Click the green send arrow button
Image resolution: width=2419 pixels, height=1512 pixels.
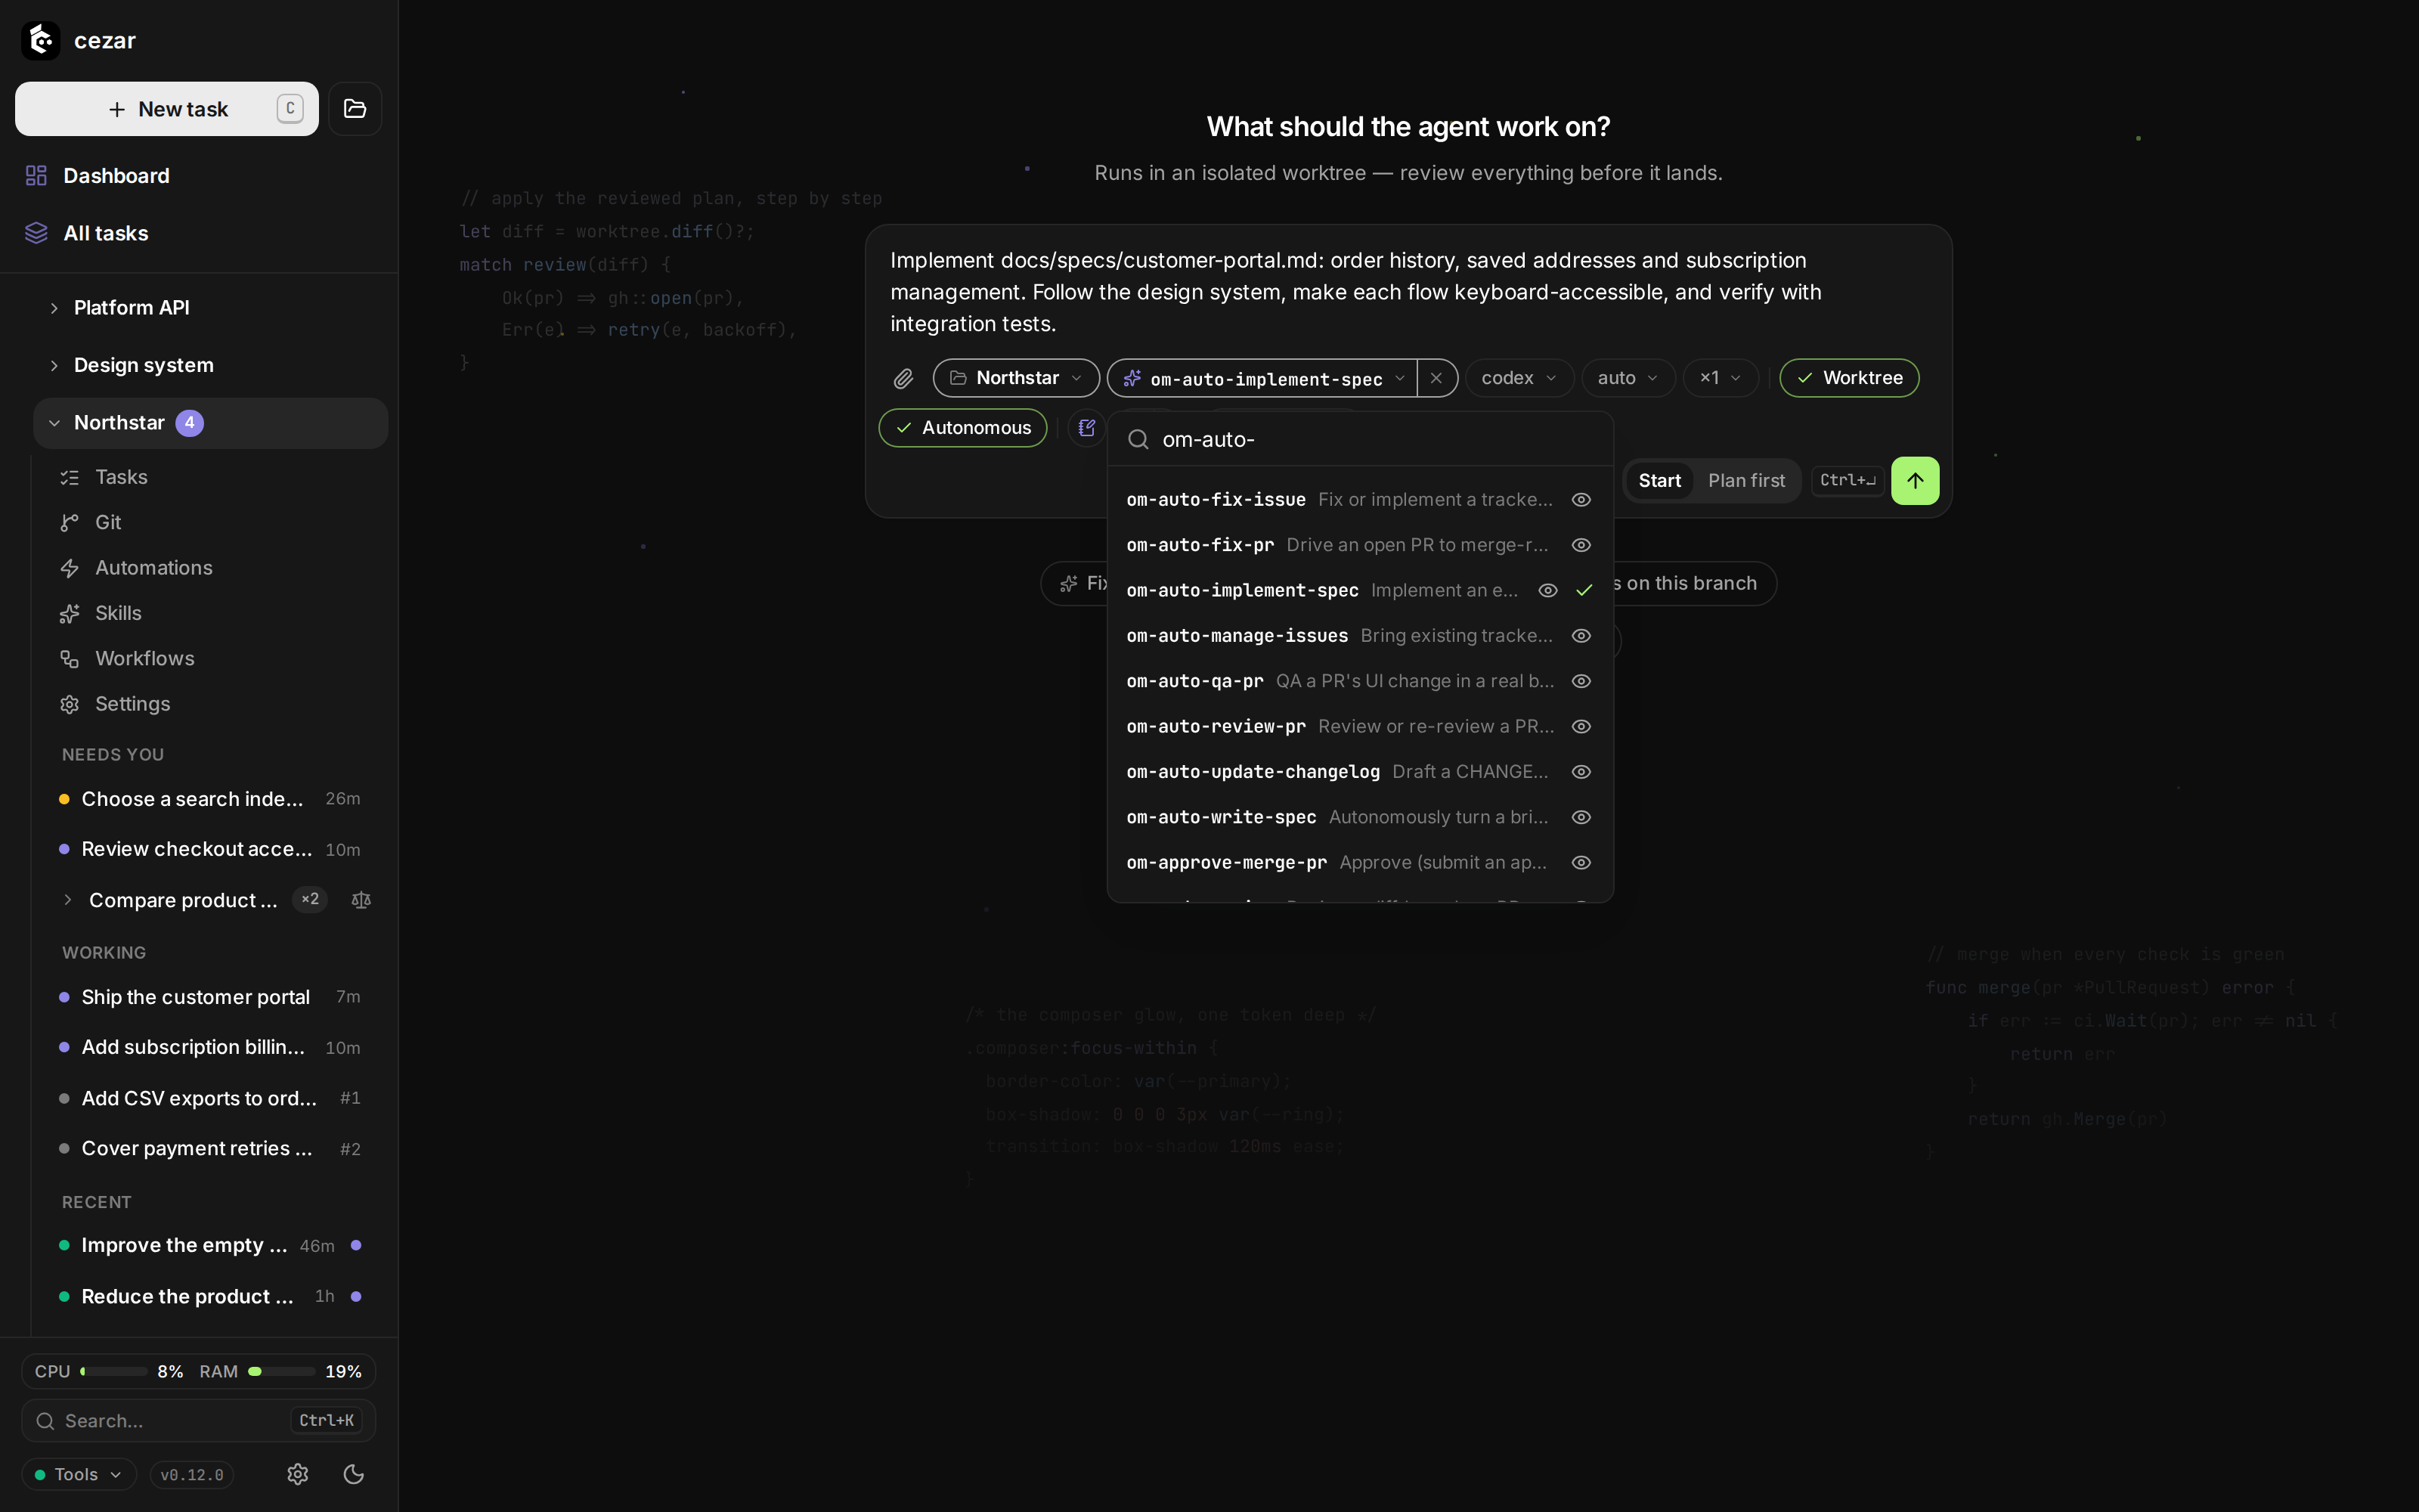(x=1914, y=481)
